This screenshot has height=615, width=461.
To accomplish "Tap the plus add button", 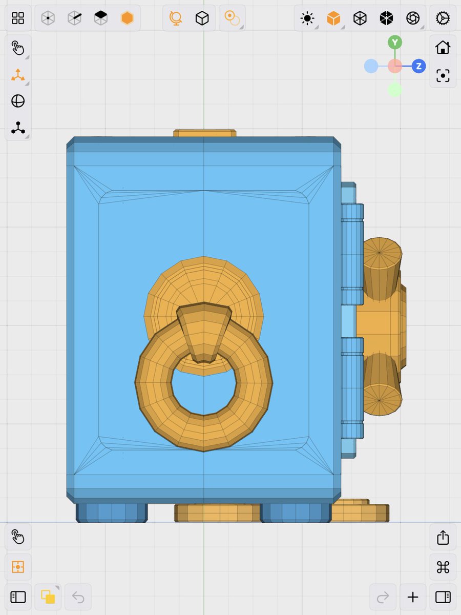I will point(413,597).
